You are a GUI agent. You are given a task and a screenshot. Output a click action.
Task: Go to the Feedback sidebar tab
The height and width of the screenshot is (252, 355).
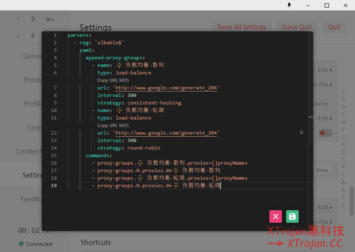[x=31, y=199]
